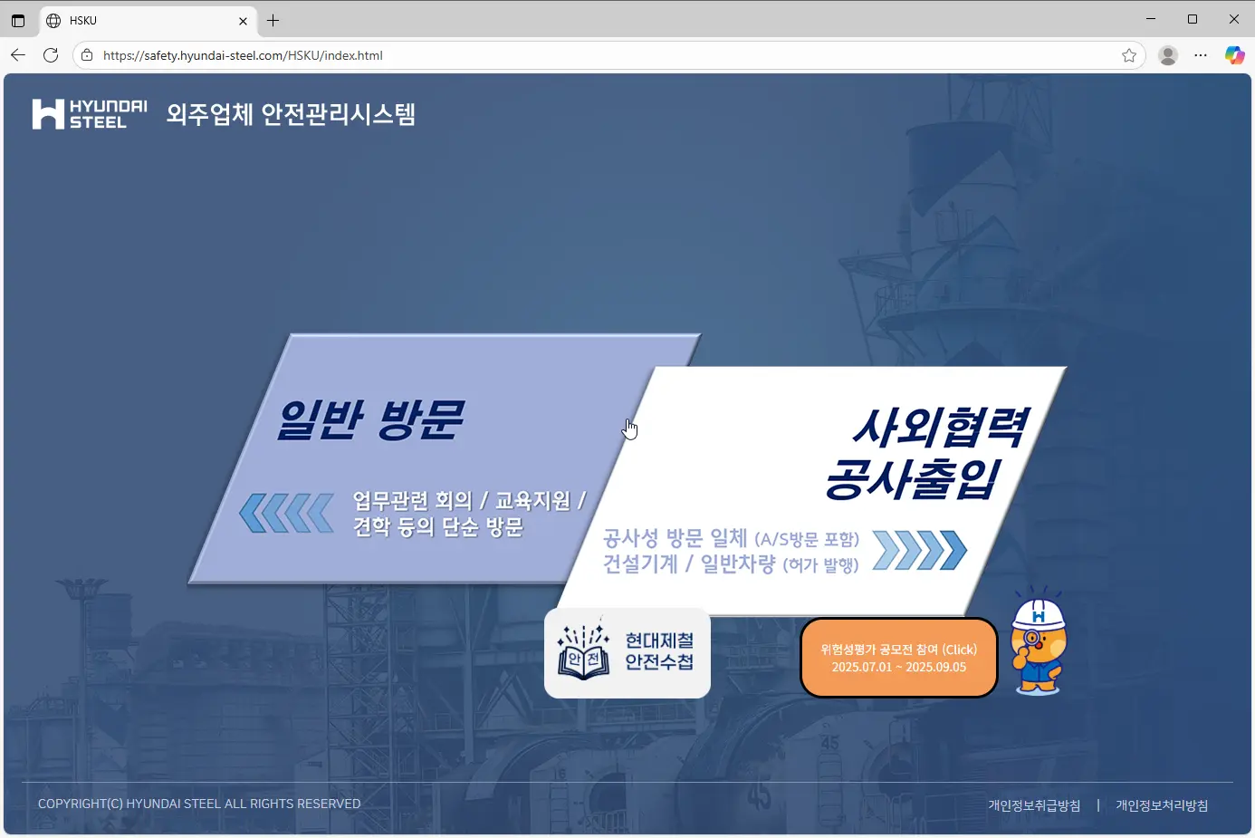
Task: Open 개인정보처리방침 footer link
Action: (x=1162, y=805)
